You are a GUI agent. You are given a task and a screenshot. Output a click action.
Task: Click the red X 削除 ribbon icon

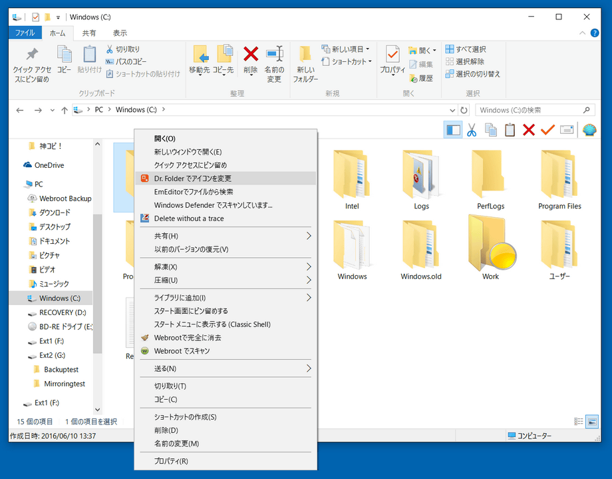251,54
